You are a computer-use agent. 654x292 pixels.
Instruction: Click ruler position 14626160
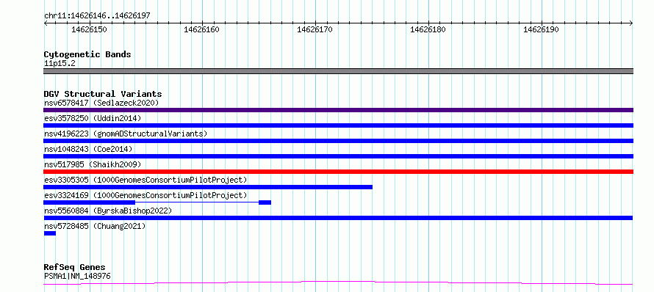(x=201, y=29)
